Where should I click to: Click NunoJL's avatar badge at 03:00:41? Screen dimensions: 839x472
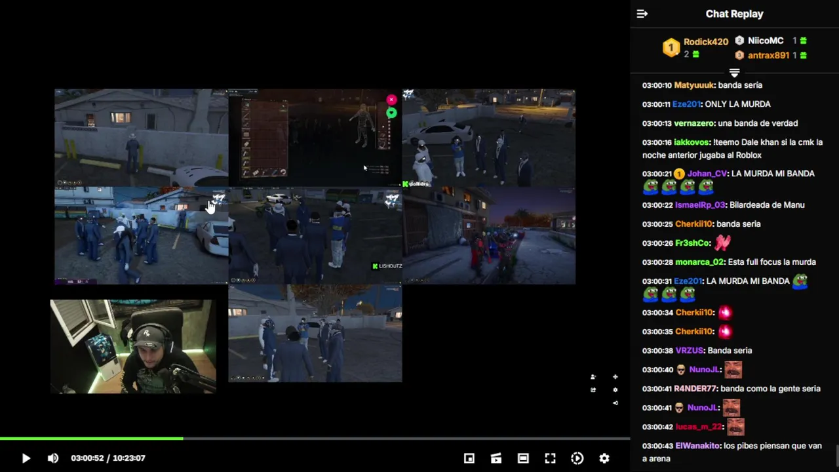point(680,408)
